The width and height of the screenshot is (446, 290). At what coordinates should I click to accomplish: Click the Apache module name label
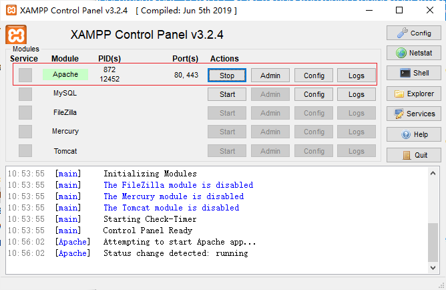pyautogui.click(x=65, y=74)
